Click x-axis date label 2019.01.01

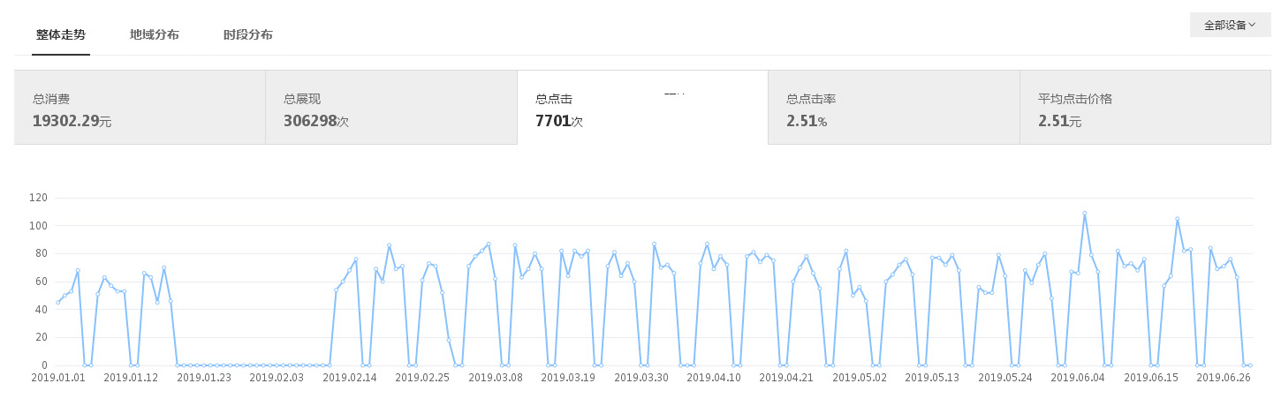[x=57, y=378]
